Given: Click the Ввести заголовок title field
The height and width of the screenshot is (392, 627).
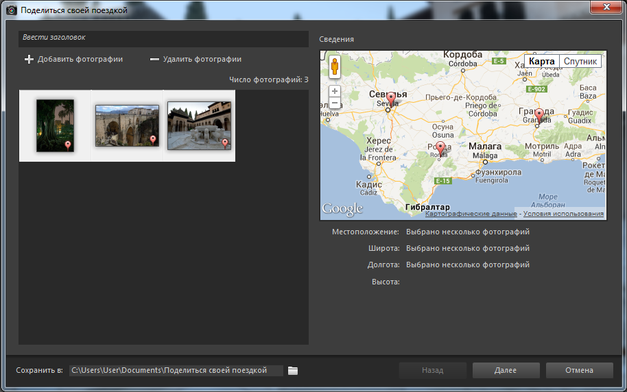Looking at the screenshot, I should (x=163, y=39).
